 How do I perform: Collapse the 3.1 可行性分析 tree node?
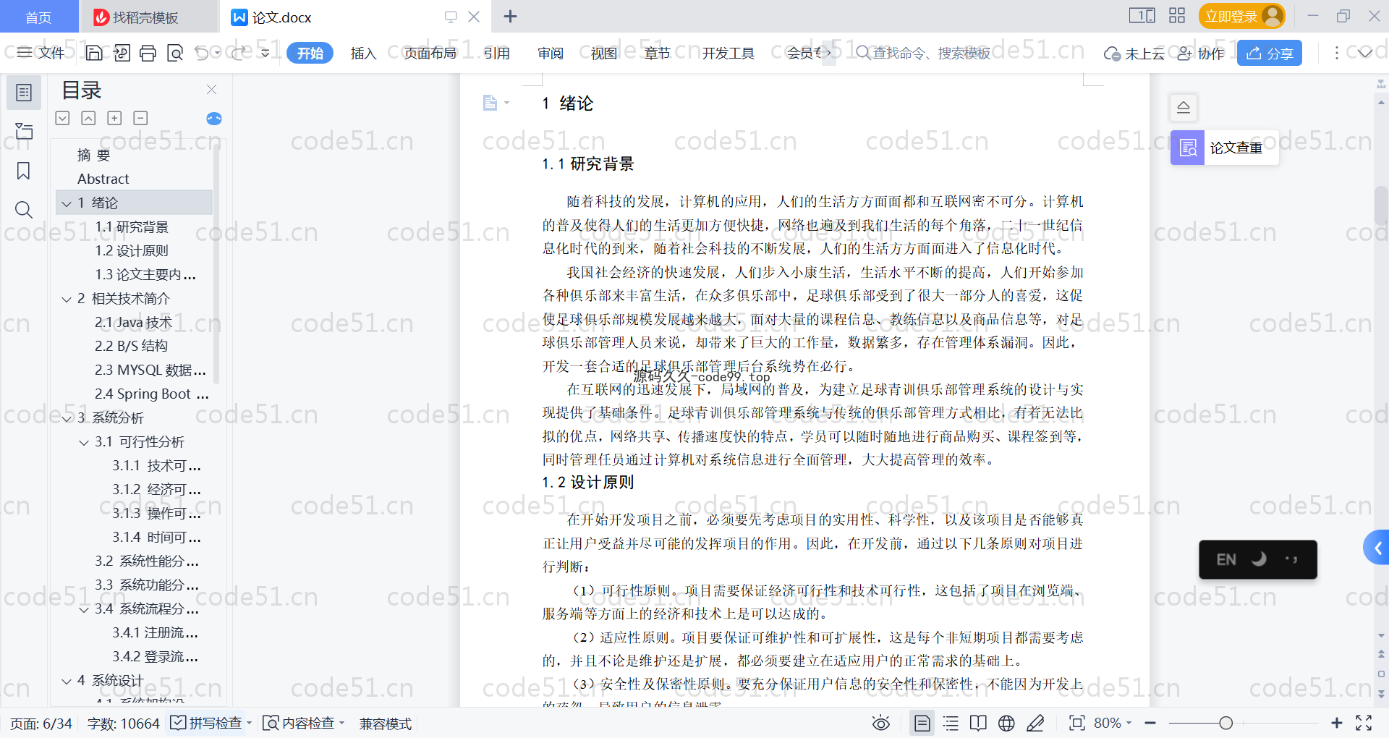(84, 442)
